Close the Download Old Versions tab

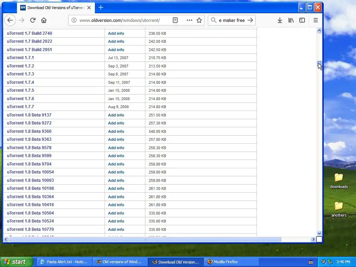pos(89,8)
